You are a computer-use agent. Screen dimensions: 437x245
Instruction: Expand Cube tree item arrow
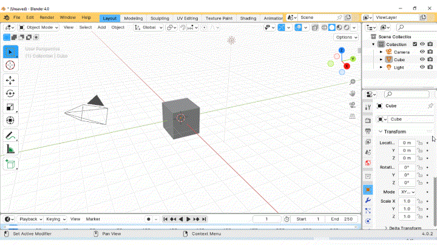[381, 59]
